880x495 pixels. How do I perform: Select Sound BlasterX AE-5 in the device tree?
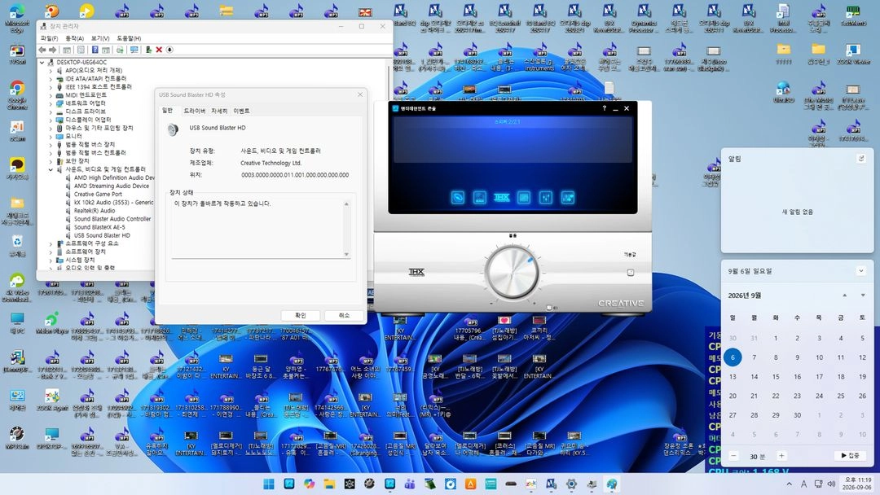click(x=99, y=227)
